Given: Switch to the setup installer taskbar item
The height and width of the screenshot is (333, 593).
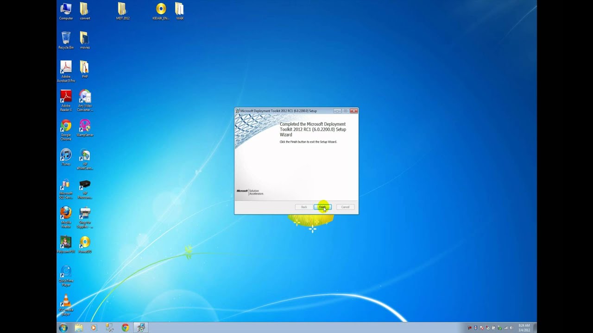Looking at the screenshot, I should [141, 327].
